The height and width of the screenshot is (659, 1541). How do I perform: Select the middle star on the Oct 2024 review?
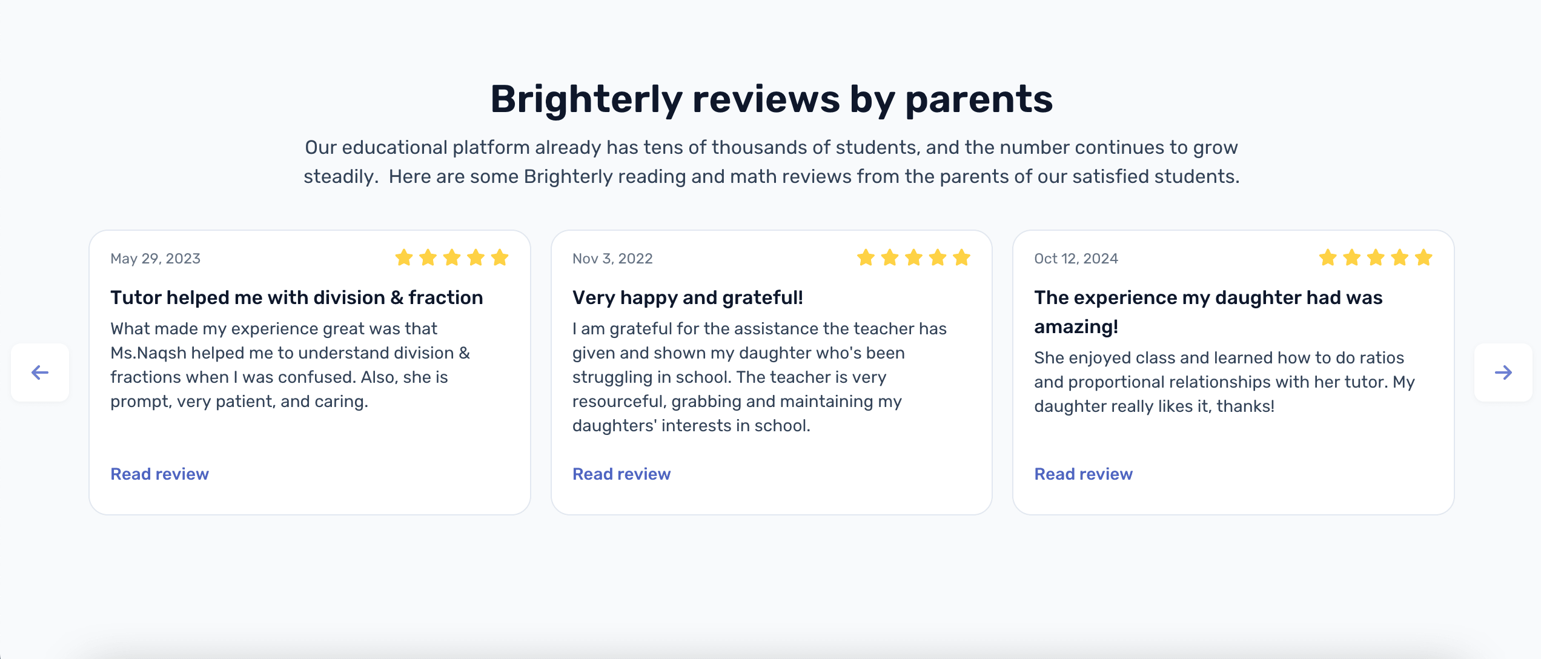1376,257
